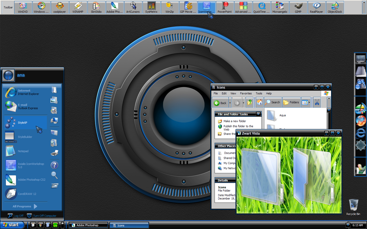Collapse File and Folder Tasks panel
367x229 pixels.
click(x=258, y=114)
